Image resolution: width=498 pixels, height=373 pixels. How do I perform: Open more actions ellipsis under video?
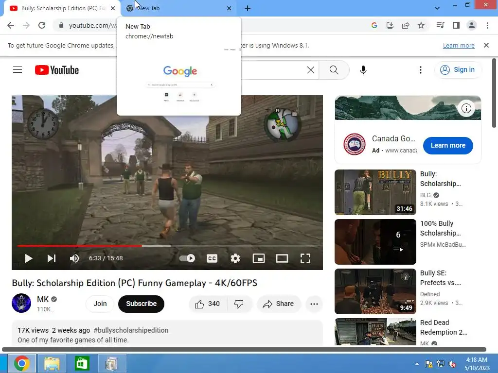(314, 304)
